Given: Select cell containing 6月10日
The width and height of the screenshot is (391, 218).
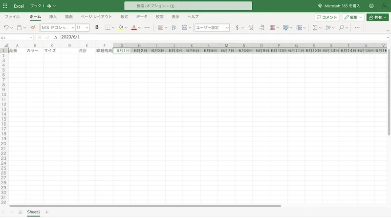Looking at the screenshot, I should click(x=279, y=51).
